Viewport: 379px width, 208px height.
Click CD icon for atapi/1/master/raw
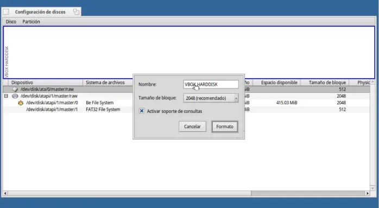click(15, 96)
